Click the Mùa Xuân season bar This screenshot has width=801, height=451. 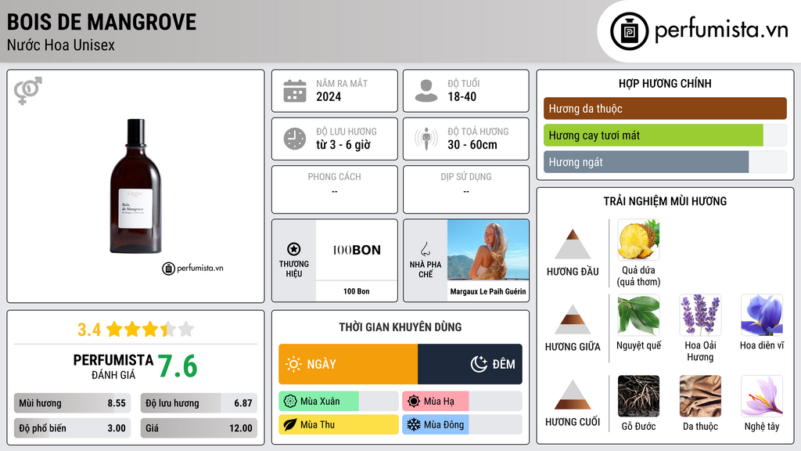click(339, 402)
